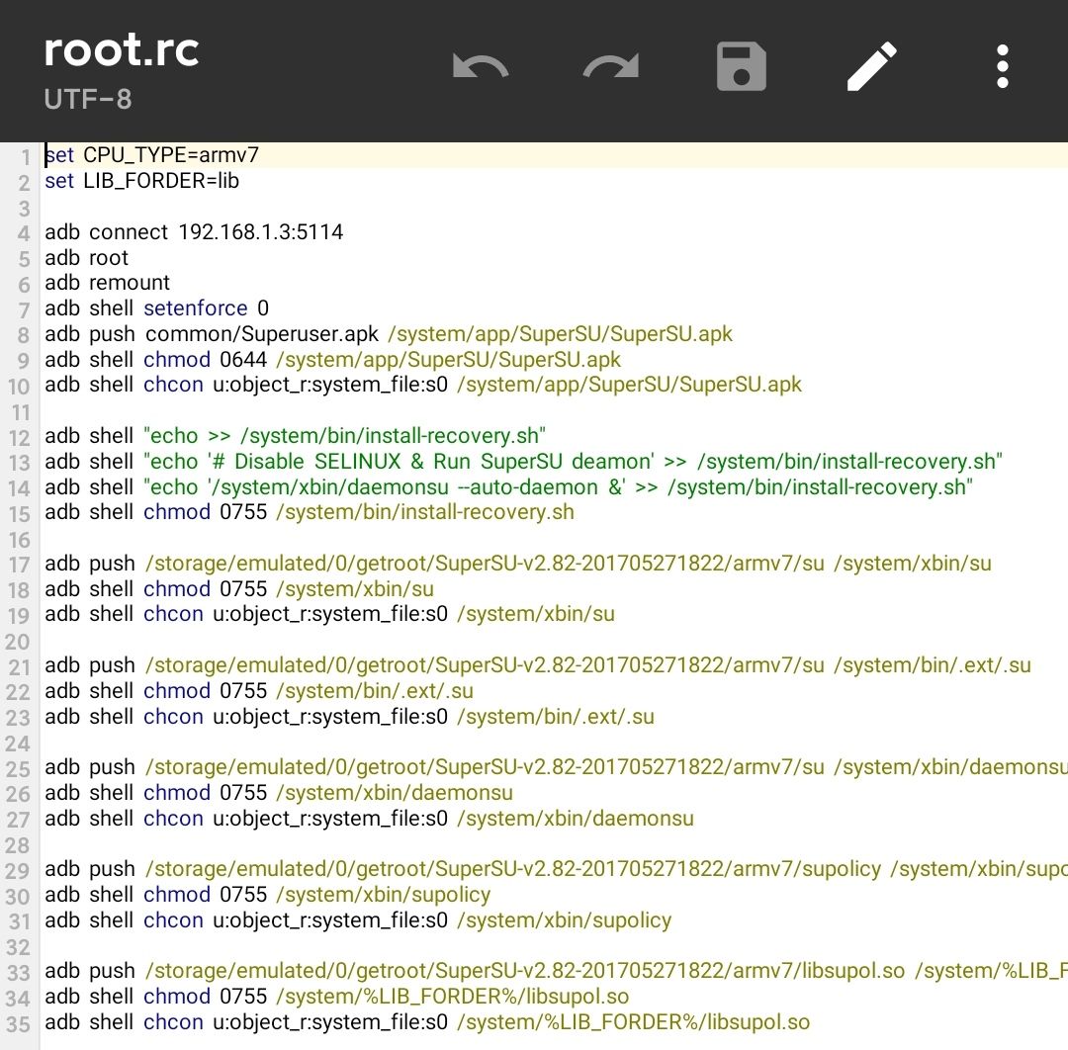
Task: Tap the UTF-8 encoding label
Action: click(88, 100)
